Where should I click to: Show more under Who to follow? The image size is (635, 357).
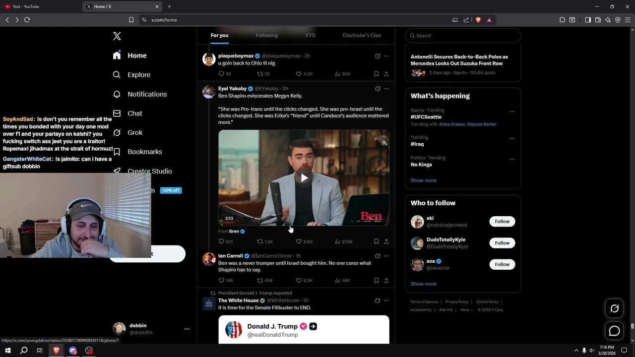[423, 284]
